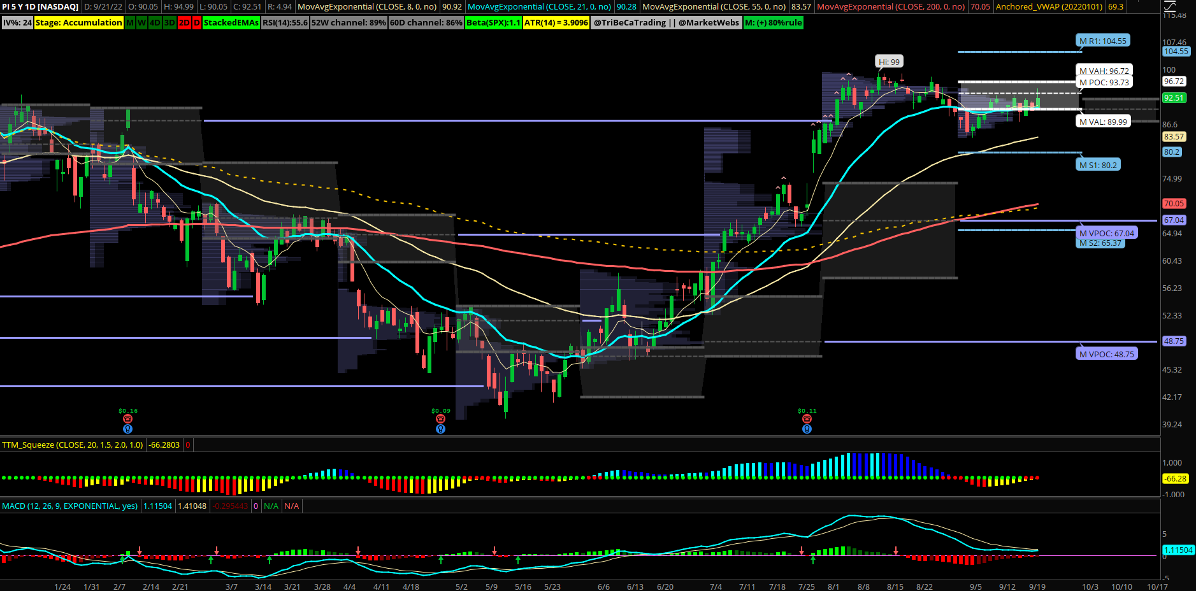Click the 96.72 price axis tag
The image size is (1196, 591).
click(x=1174, y=82)
